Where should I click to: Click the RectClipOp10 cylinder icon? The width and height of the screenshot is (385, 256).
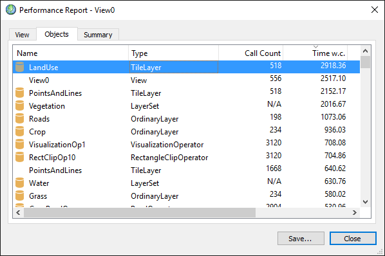click(x=20, y=157)
